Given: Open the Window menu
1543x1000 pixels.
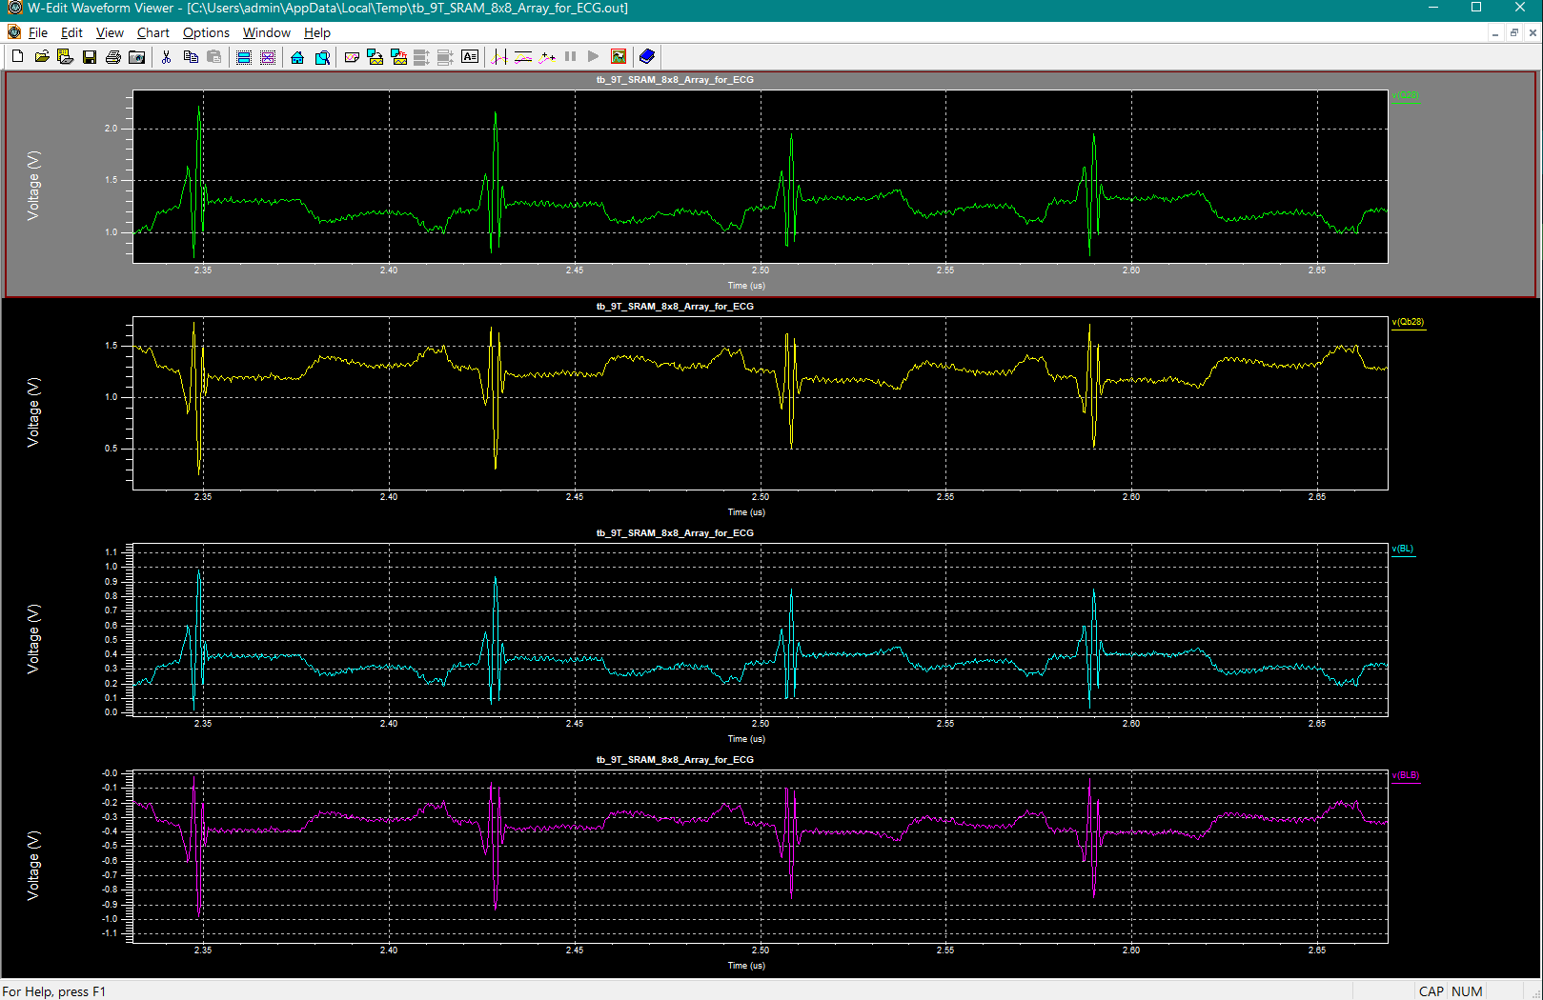Looking at the screenshot, I should pyautogui.click(x=266, y=32).
